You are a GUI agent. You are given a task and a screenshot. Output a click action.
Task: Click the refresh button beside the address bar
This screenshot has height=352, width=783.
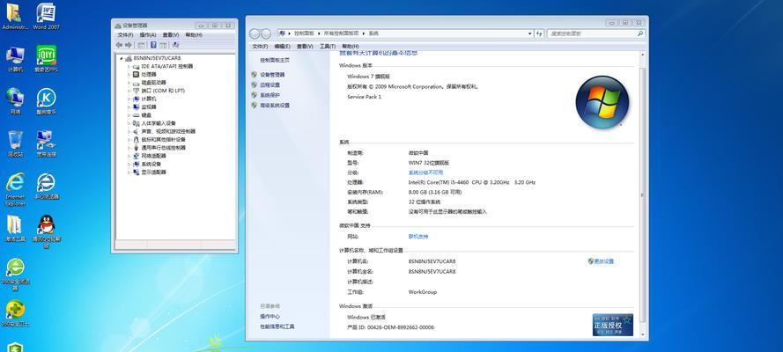pyautogui.click(x=539, y=33)
